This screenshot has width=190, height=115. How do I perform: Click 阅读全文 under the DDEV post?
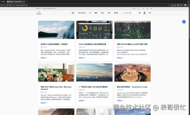click(44, 103)
